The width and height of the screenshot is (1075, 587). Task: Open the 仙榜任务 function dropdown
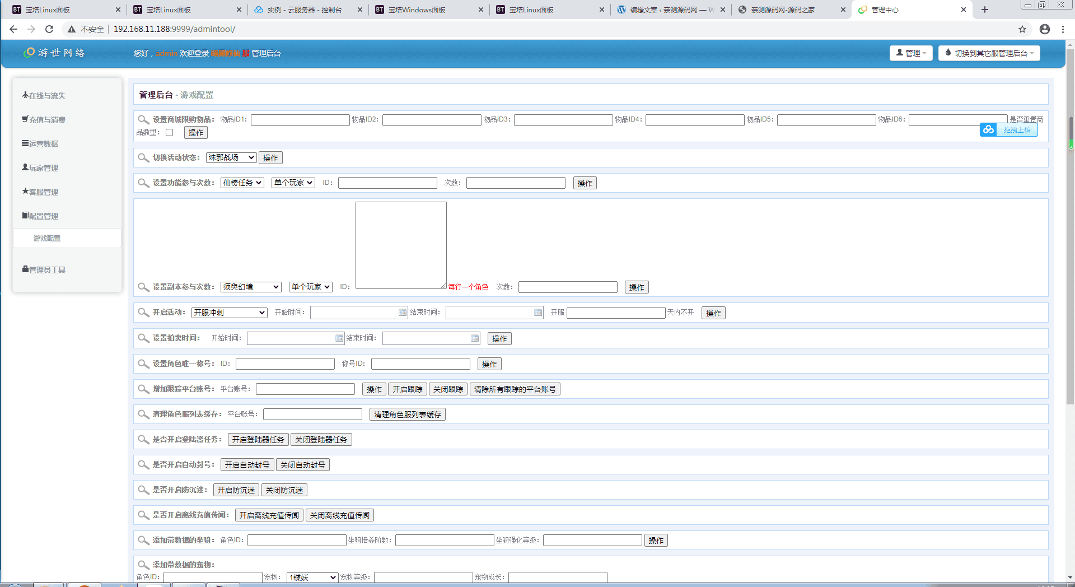242,183
